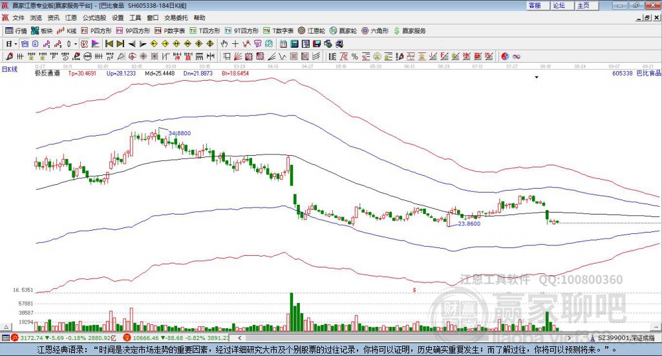This screenshot has width=662, height=356.
Task: Open the 板块 sector toolbar button
Action: pos(42,31)
